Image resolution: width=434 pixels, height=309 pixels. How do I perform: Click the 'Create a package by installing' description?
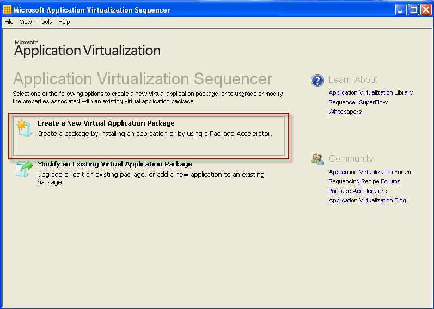(155, 134)
